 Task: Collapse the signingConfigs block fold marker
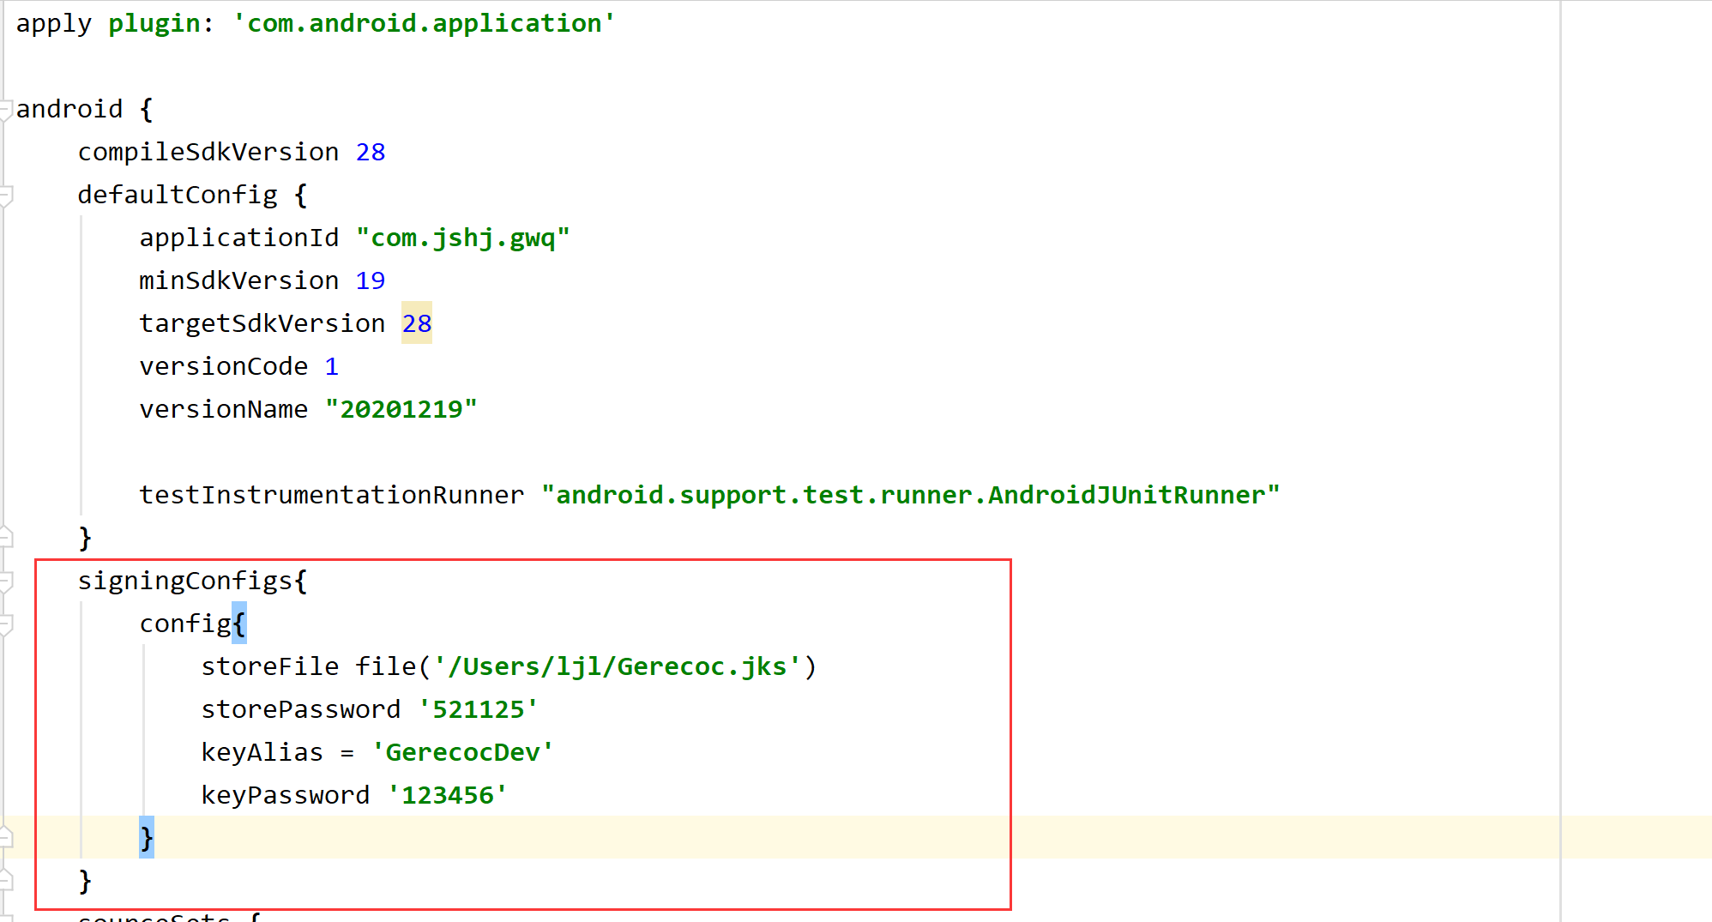point(5,582)
